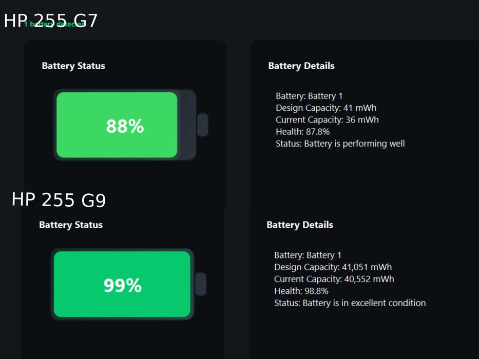Click Battery Details heading in G7 panel
The width and height of the screenshot is (479, 359).
[x=301, y=66]
